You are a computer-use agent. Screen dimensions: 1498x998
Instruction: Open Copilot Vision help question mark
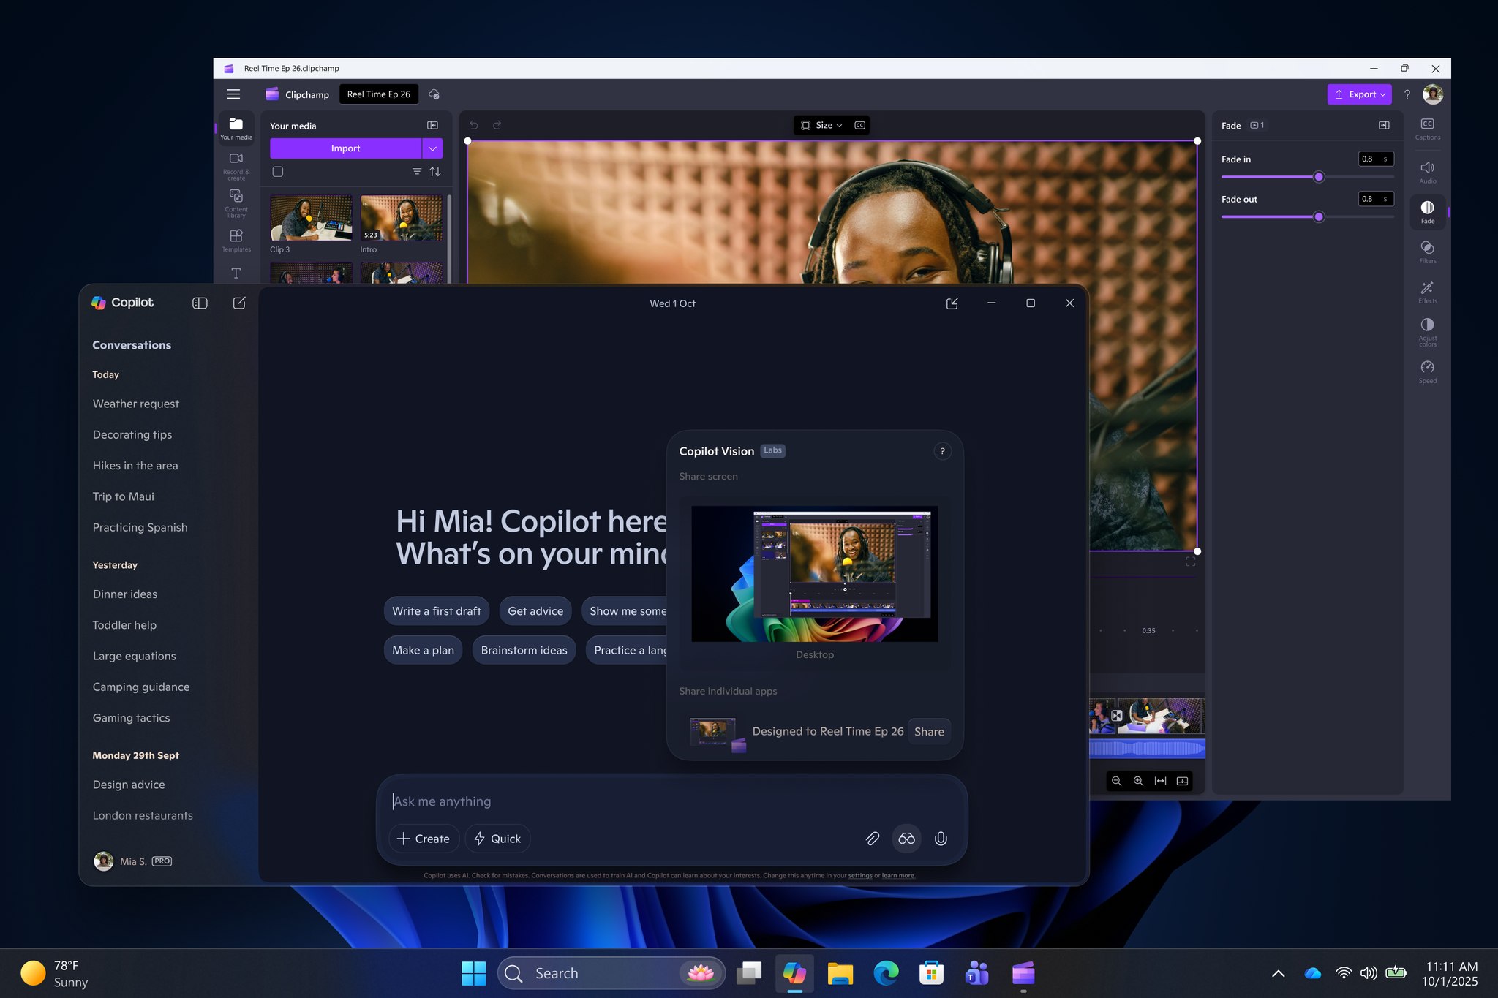pyautogui.click(x=942, y=451)
